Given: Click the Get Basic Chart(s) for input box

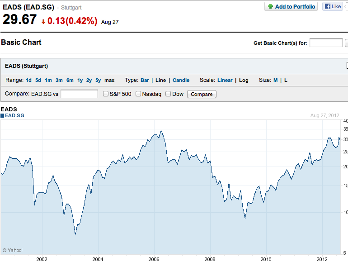Looking at the screenshot, I should coord(326,43).
